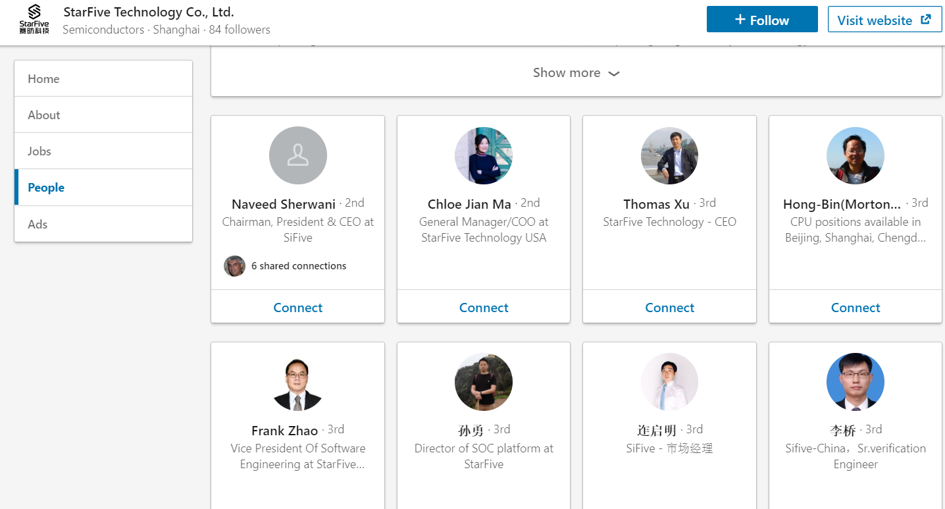Open 孙勇's name link
Viewport: 945px width, 509px height.
(x=471, y=431)
